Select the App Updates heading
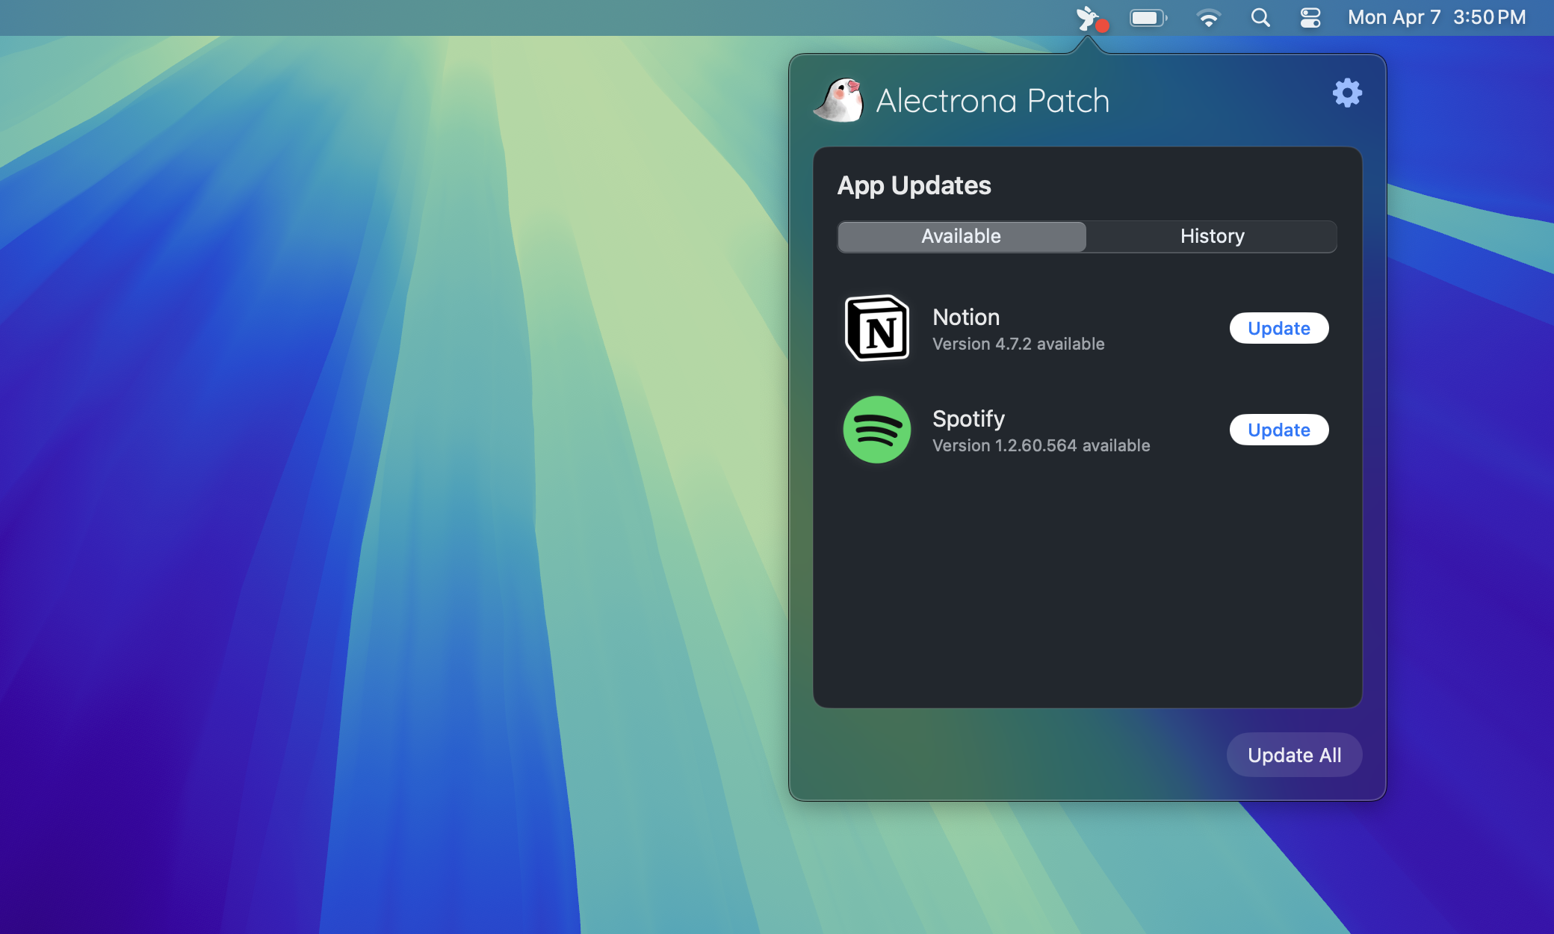This screenshot has width=1554, height=934. (914, 185)
